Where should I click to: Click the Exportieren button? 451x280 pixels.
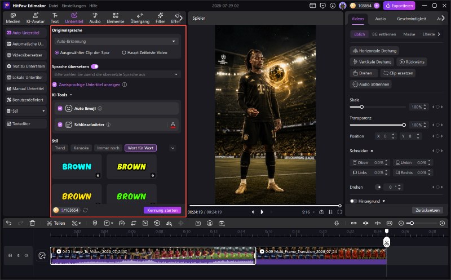pos(400,6)
